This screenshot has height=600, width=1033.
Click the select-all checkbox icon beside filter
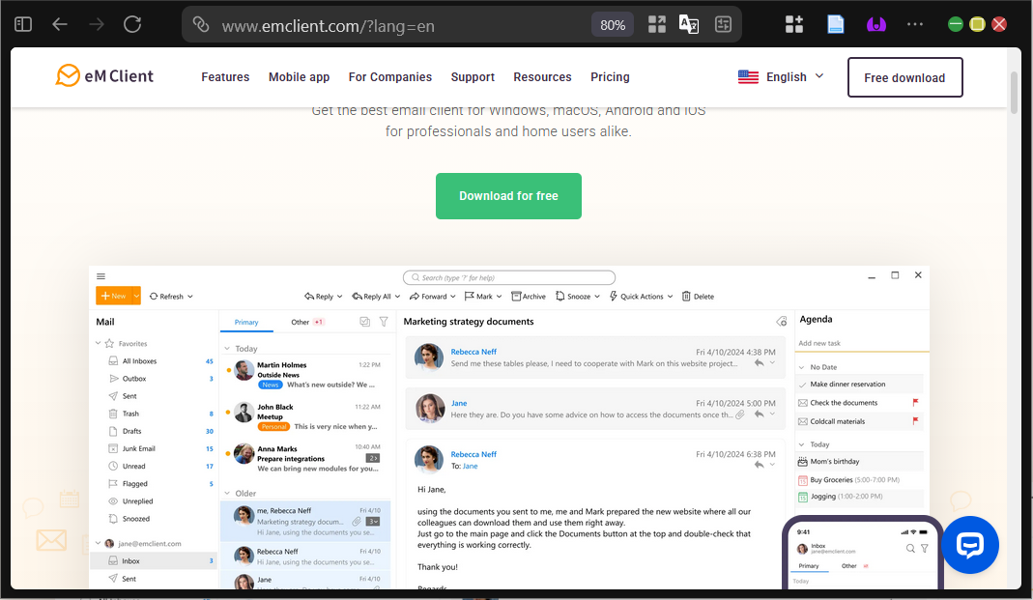coord(365,322)
